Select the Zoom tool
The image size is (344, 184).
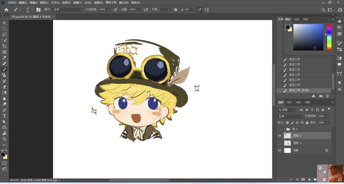[x=4, y=139]
